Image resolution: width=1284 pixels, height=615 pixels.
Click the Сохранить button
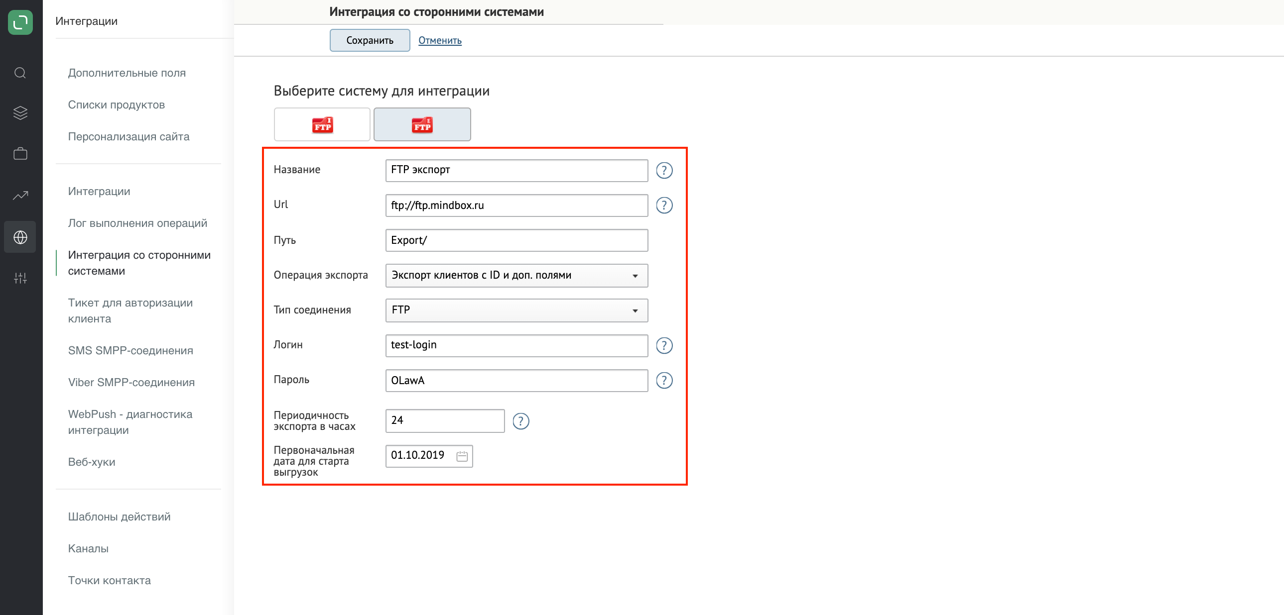click(x=370, y=40)
